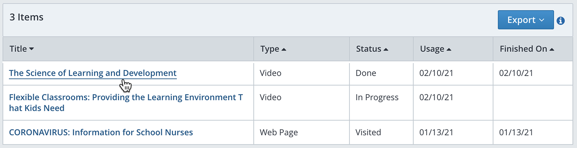Image resolution: width=577 pixels, height=148 pixels.
Task: Click the 3 Items count label
Action: pos(27,17)
